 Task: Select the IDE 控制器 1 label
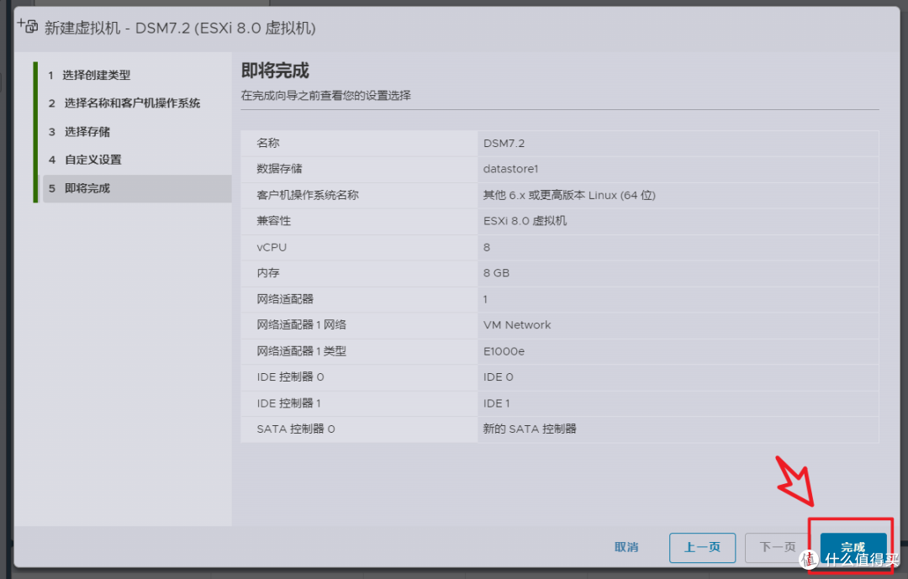click(288, 403)
